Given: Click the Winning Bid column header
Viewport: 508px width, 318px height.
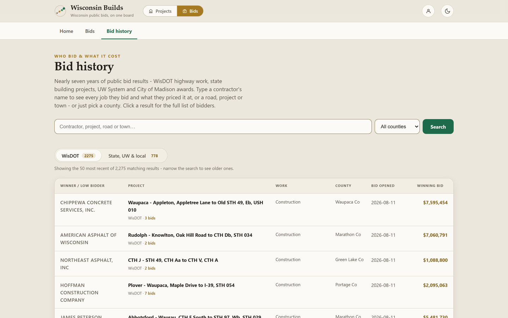Looking at the screenshot, I should (430, 185).
